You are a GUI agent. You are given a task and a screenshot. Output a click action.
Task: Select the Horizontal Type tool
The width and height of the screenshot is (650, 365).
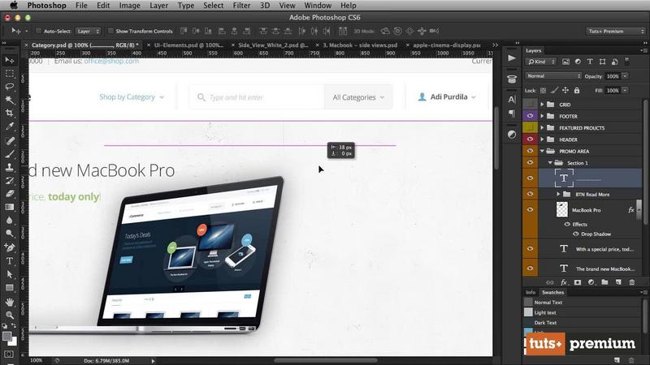10,260
